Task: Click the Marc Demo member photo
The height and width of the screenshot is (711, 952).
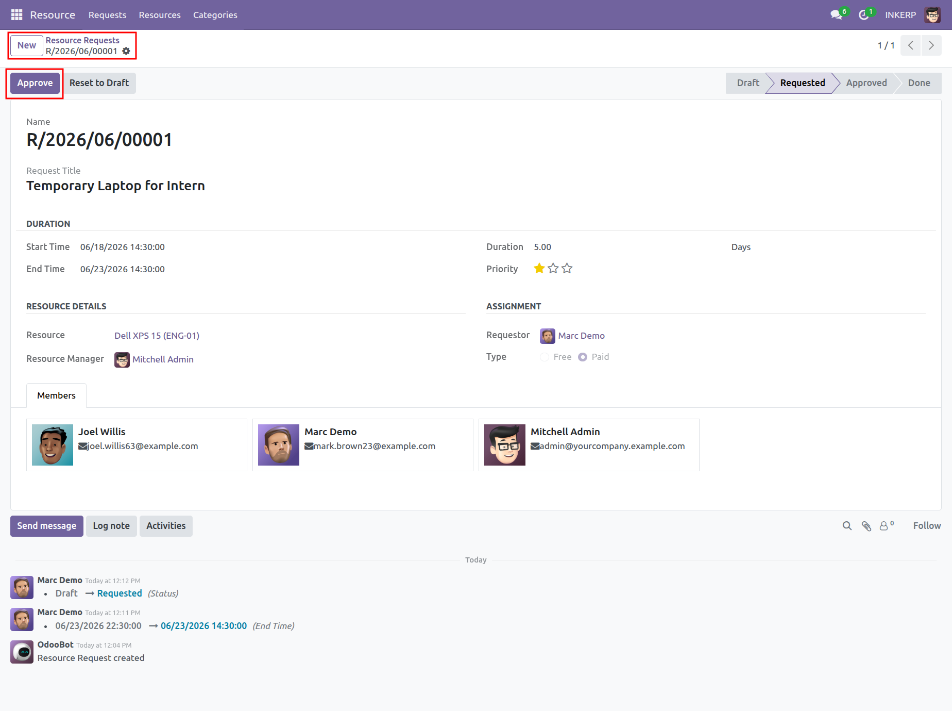Action: tap(279, 445)
